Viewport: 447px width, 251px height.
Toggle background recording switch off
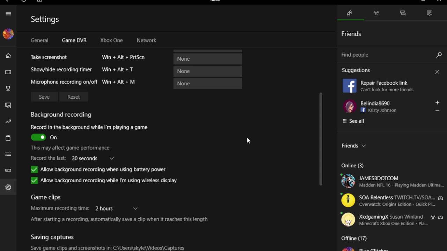[x=38, y=137]
